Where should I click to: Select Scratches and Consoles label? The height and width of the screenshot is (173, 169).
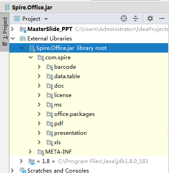click(58, 171)
